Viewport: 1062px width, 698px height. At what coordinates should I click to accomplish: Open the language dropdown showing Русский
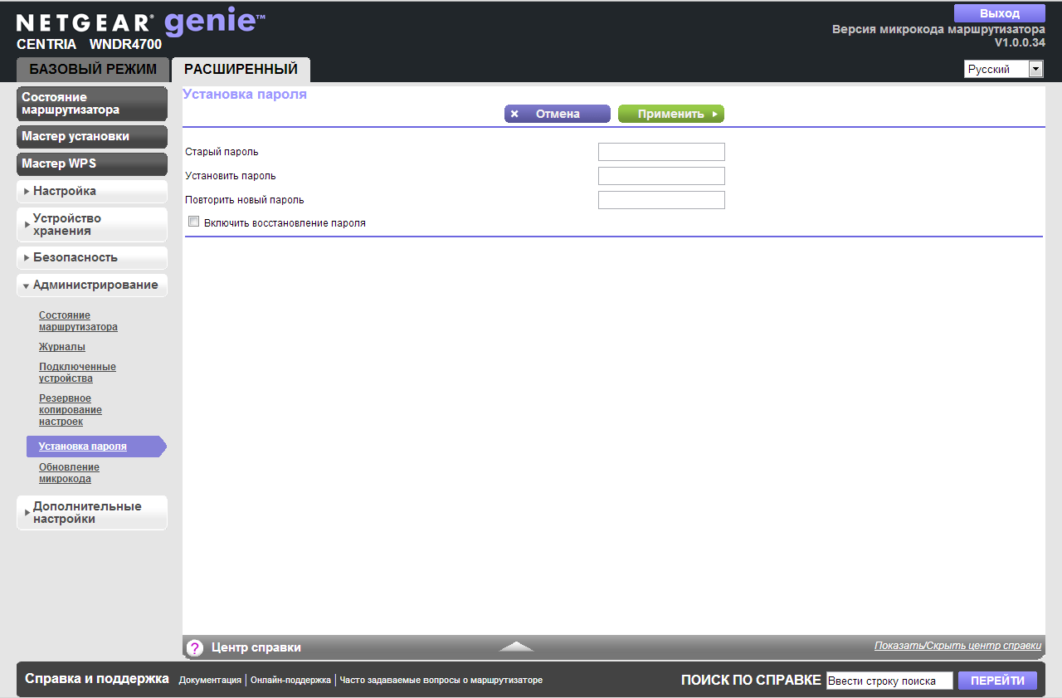pyautogui.click(x=1003, y=70)
